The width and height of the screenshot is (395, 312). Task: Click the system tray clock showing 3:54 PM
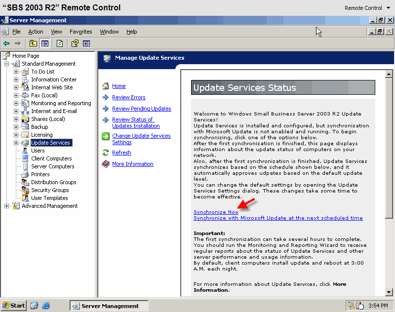[378, 306]
